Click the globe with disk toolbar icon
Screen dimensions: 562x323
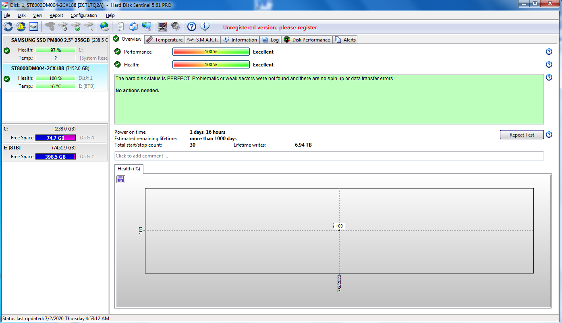point(105,27)
